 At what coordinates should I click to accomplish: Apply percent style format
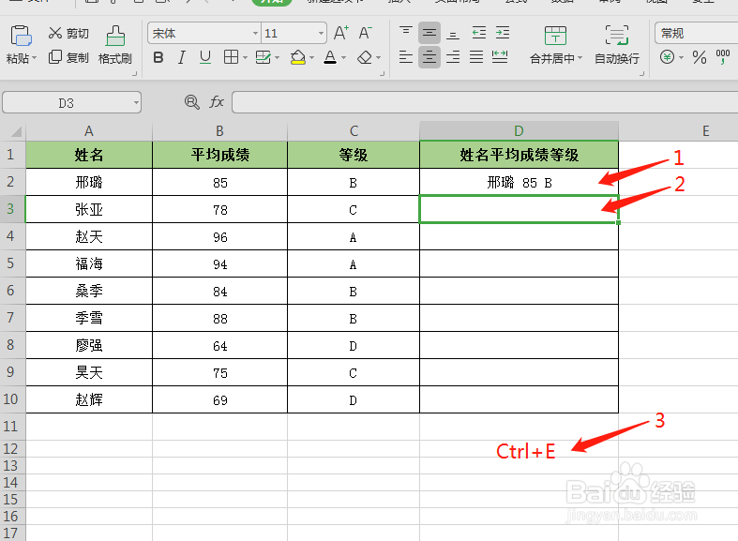pos(700,58)
